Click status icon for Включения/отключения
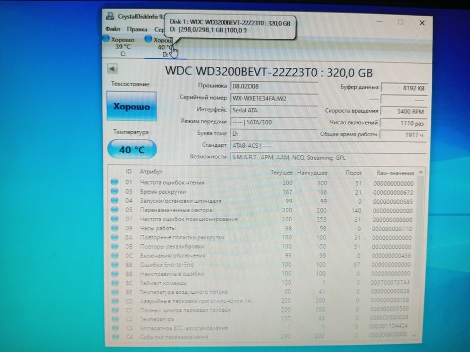 coord(114,255)
